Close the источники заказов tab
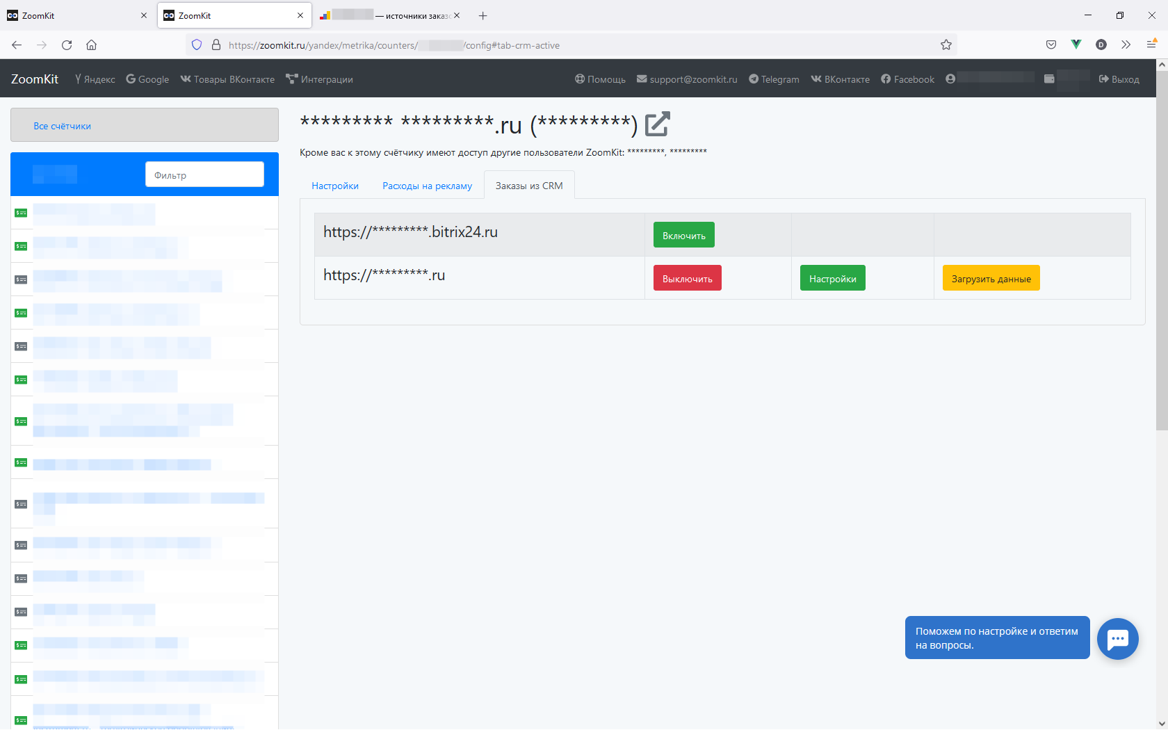Image resolution: width=1168 pixels, height=730 pixels. point(457,15)
